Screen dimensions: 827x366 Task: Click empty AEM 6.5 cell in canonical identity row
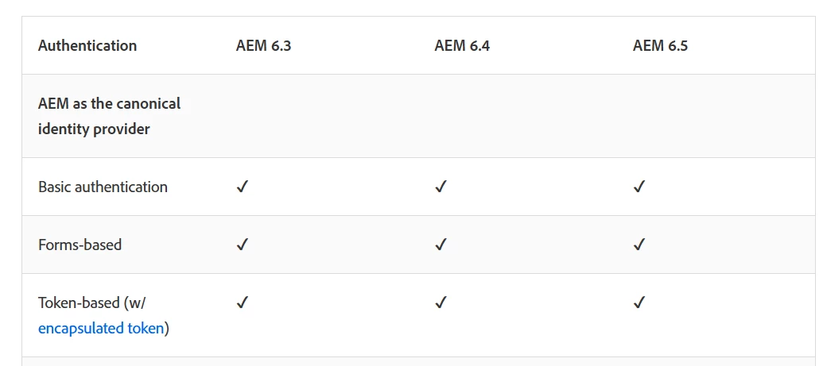coord(716,116)
